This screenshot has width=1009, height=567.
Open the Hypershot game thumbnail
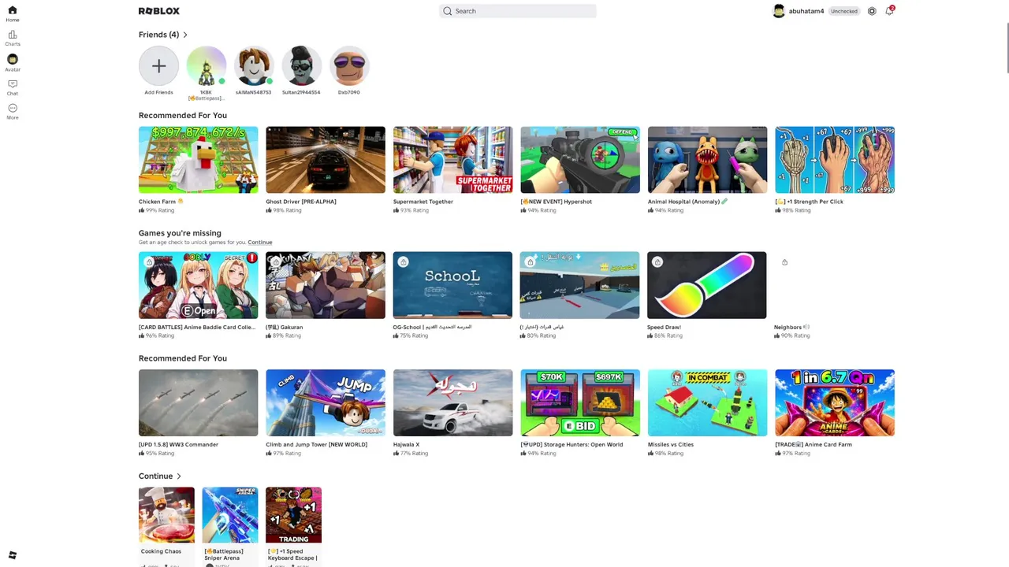coord(580,160)
